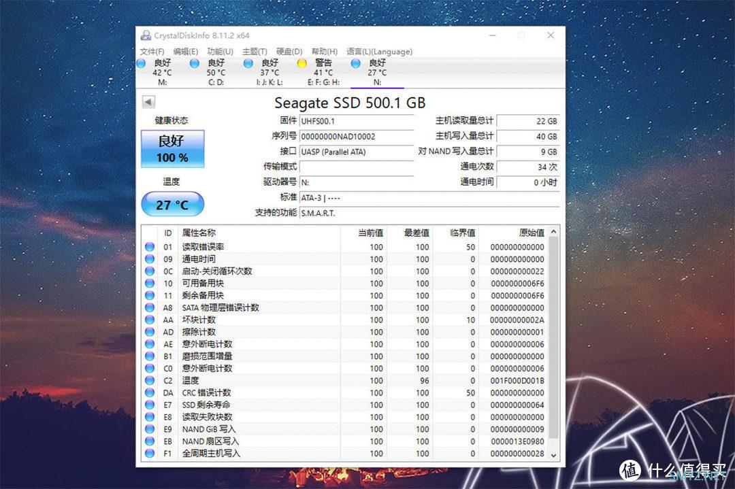Click the 良好 100 % health status button

tap(172, 148)
